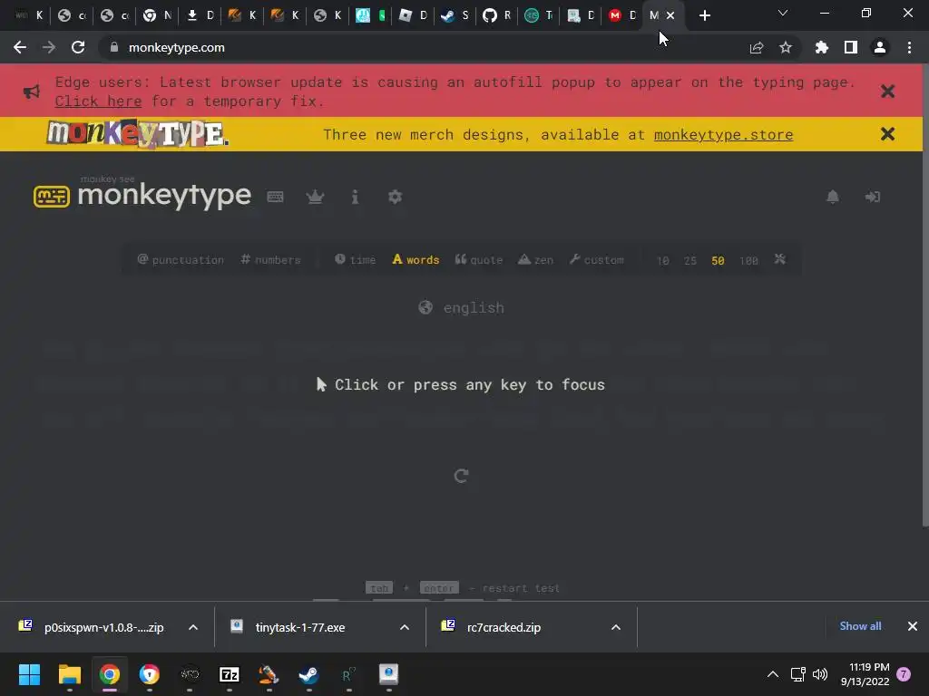Image resolution: width=929 pixels, height=696 pixels.
Task: Bookmark this page with star icon
Action: pyautogui.click(x=786, y=47)
